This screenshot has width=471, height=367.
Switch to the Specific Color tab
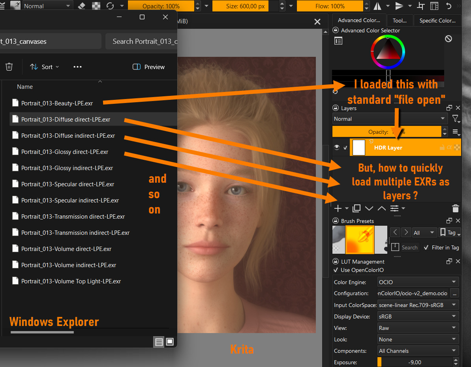437,20
